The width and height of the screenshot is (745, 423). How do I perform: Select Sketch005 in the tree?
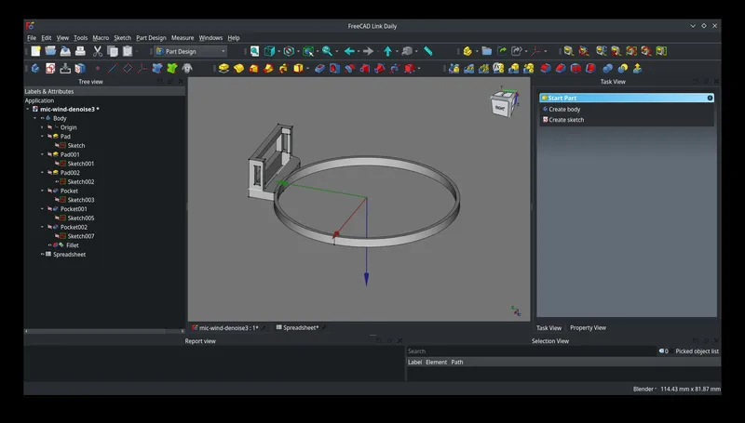click(81, 218)
